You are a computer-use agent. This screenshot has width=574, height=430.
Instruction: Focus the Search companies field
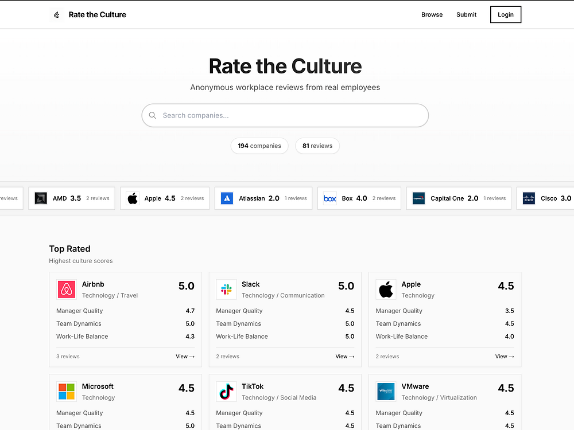click(x=285, y=116)
